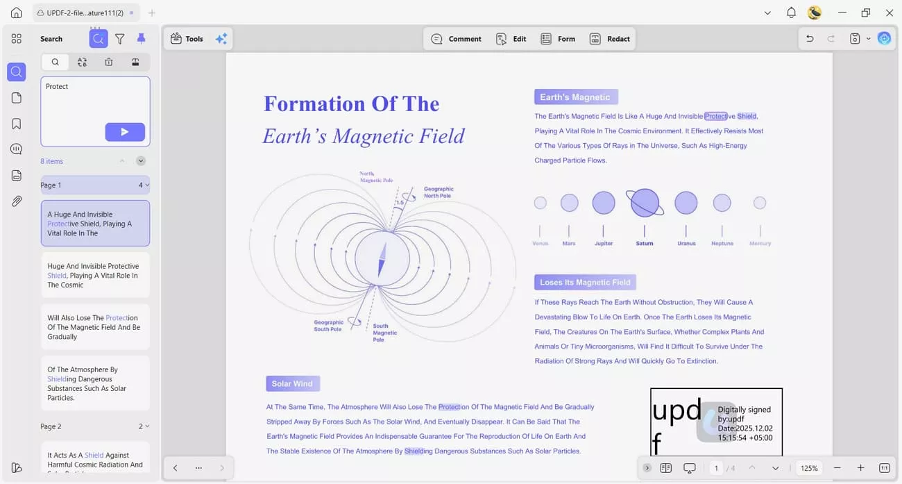Switch search mode to Replace

[82, 62]
